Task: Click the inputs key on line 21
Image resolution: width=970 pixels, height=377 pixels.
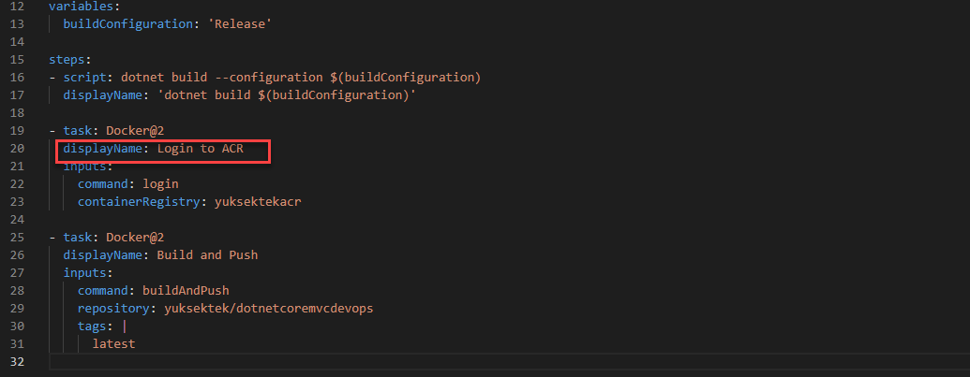Action: point(88,167)
